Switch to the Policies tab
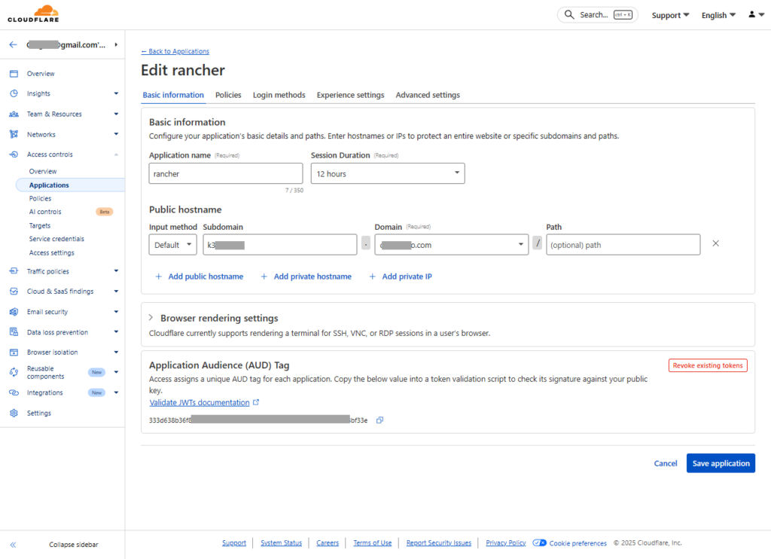 click(x=228, y=95)
